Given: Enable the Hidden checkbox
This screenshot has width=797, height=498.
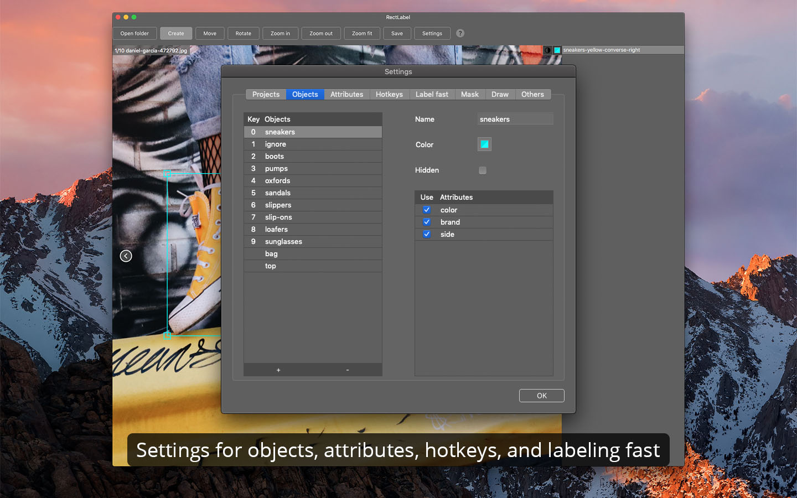Looking at the screenshot, I should point(482,170).
